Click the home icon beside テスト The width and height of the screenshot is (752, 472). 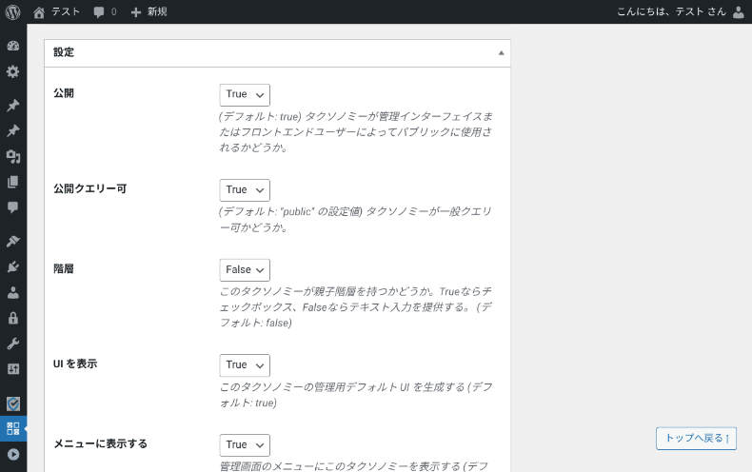click(x=39, y=12)
